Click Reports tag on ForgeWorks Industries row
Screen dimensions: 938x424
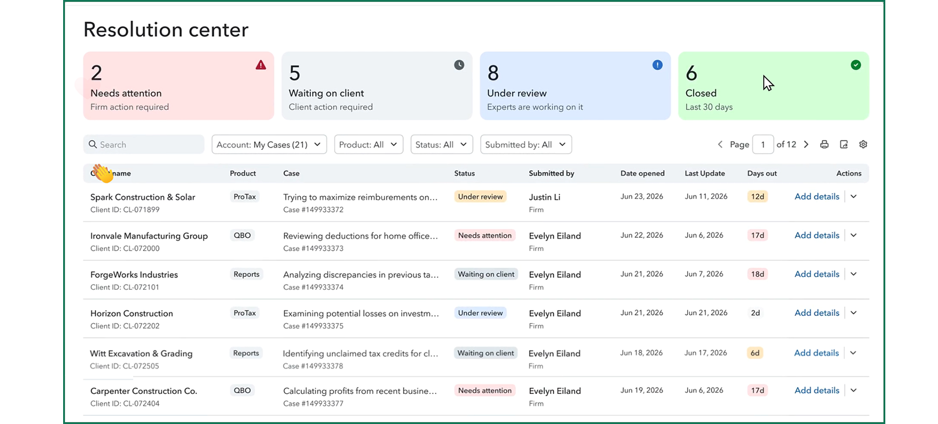click(246, 274)
